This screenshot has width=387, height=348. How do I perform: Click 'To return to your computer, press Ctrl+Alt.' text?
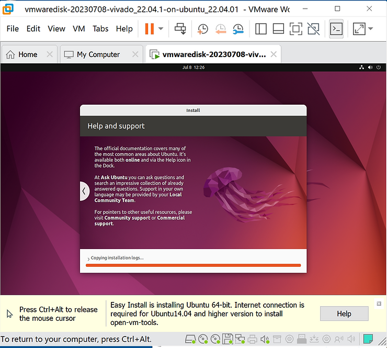click(x=76, y=339)
